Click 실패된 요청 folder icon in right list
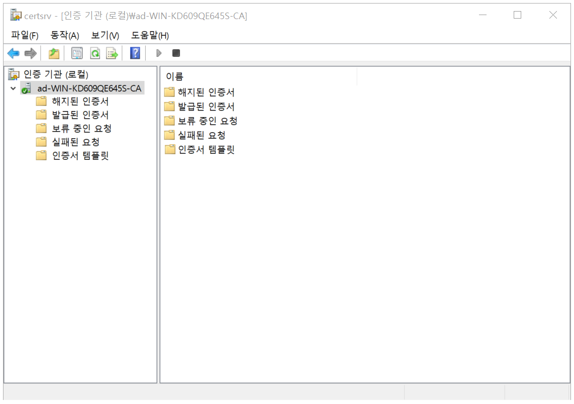This screenshot has height=404, width=574. pyautogui.click(x=169, y=135)
